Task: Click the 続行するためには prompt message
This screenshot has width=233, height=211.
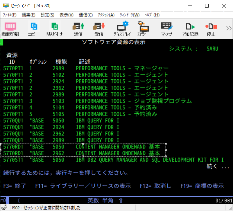Action: (66, 173)
